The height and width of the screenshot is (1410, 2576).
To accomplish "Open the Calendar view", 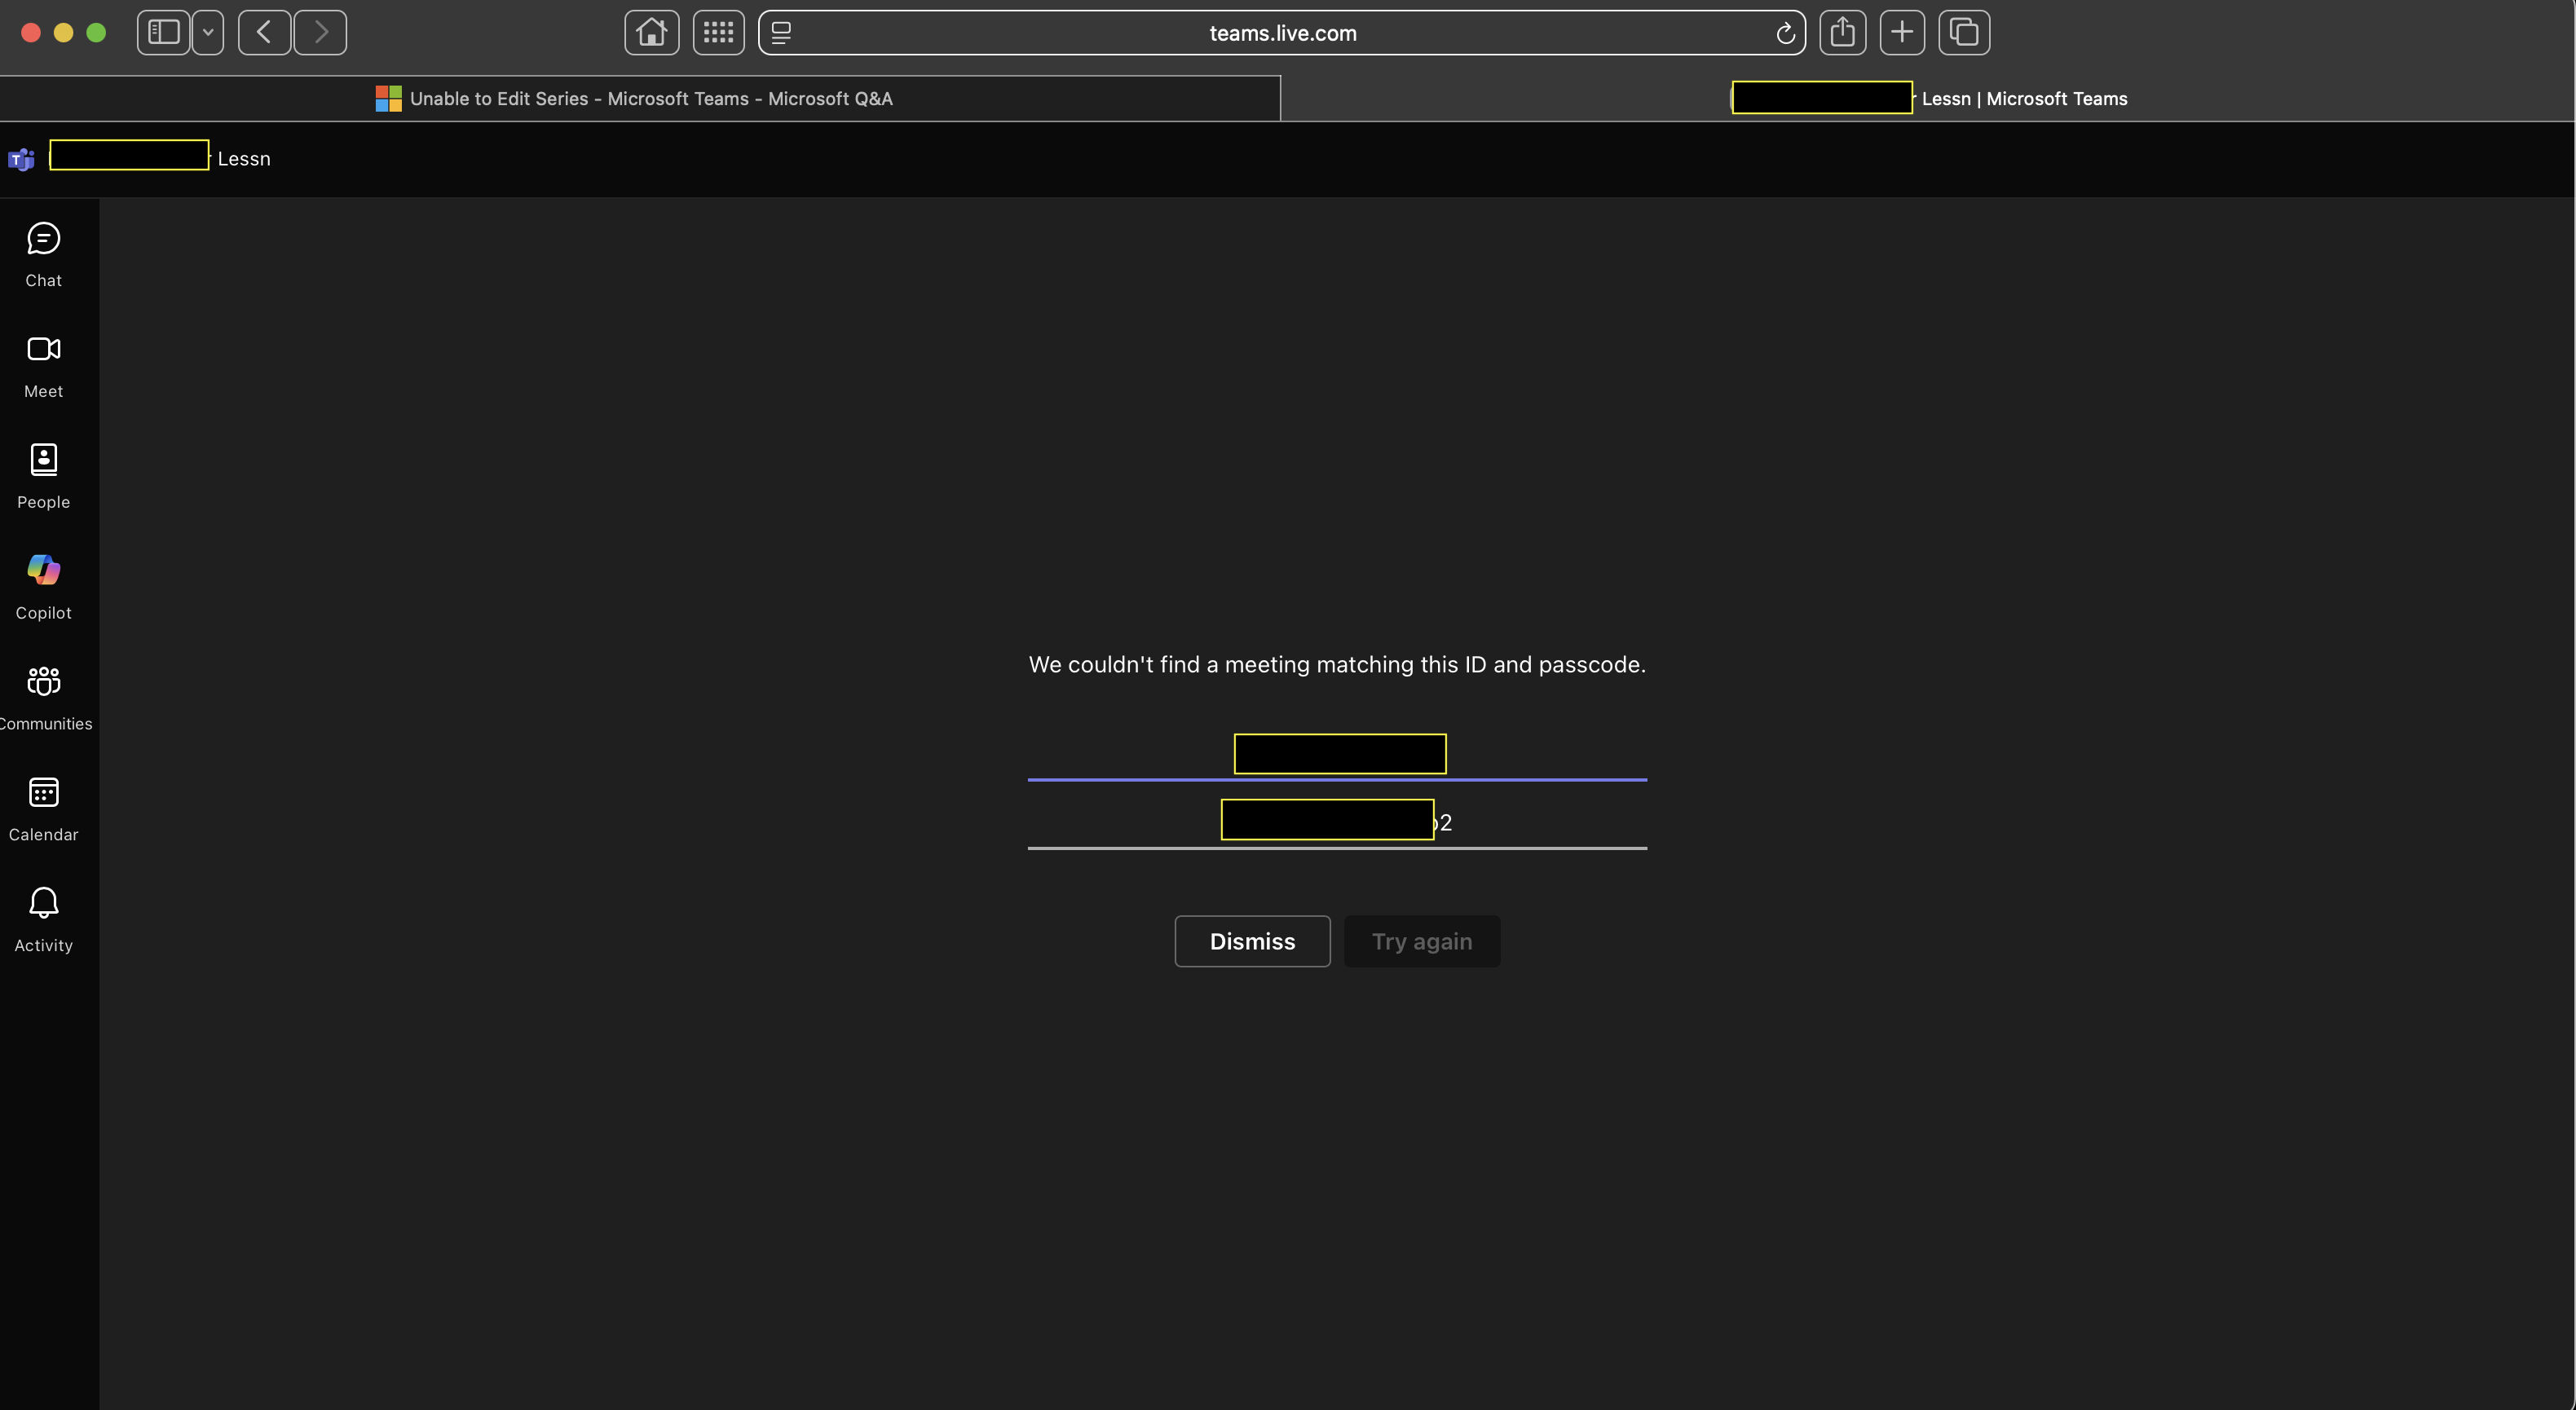I will click(x=43, y=810).
